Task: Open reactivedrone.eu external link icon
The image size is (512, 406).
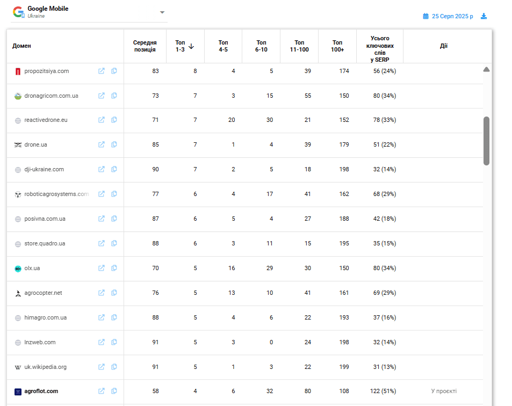Action: 102,120
